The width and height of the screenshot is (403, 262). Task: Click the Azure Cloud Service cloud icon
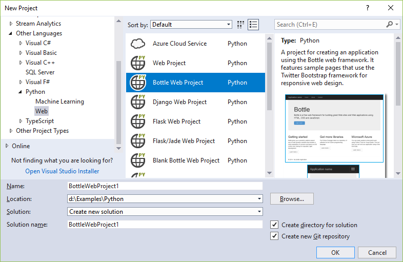[138, 44]
